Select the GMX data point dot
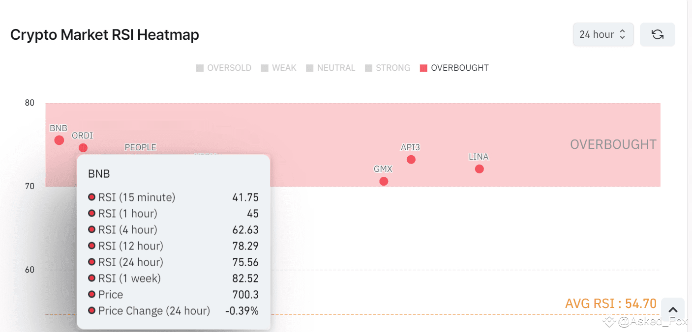The width and height of the screenshot is (692, 332). 384,181
